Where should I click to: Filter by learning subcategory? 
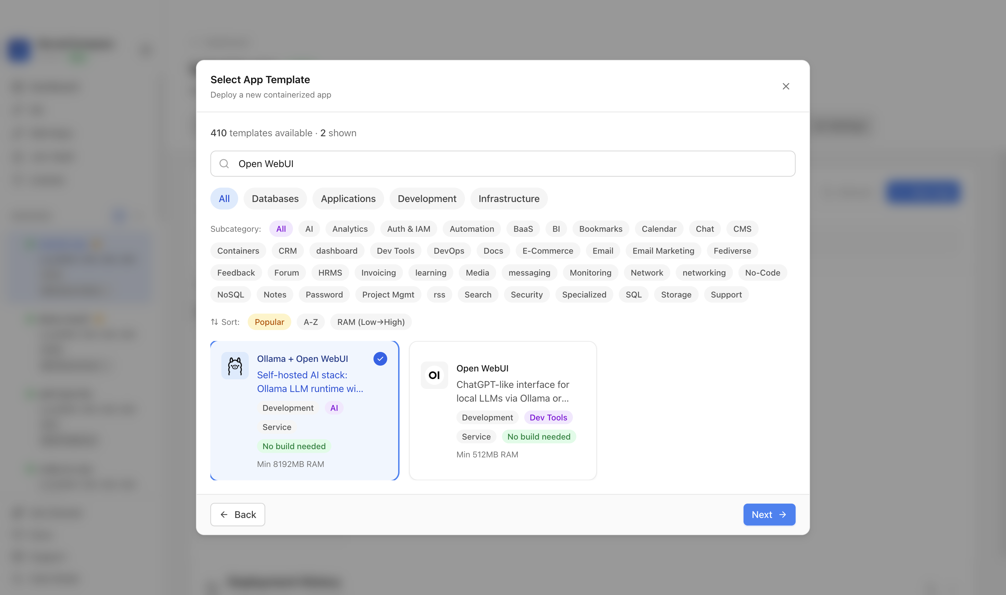pyautogui.click(x=431, y=273)
